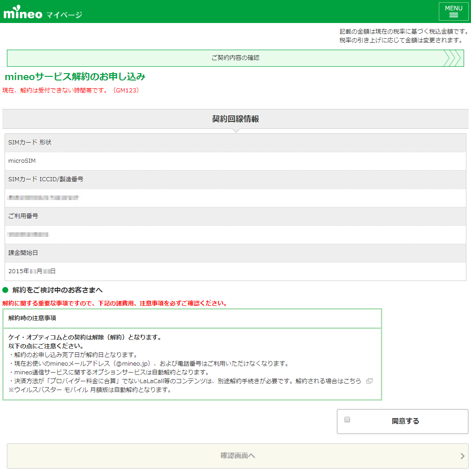471x471 pixels.
Task: Click マイページ text in header
Action: click(64, 15)
